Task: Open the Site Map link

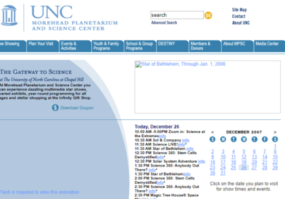Action: [x=239, y=10]
